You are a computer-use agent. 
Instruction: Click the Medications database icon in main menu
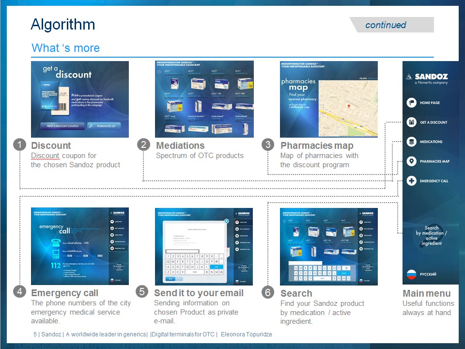coord(411,142)
